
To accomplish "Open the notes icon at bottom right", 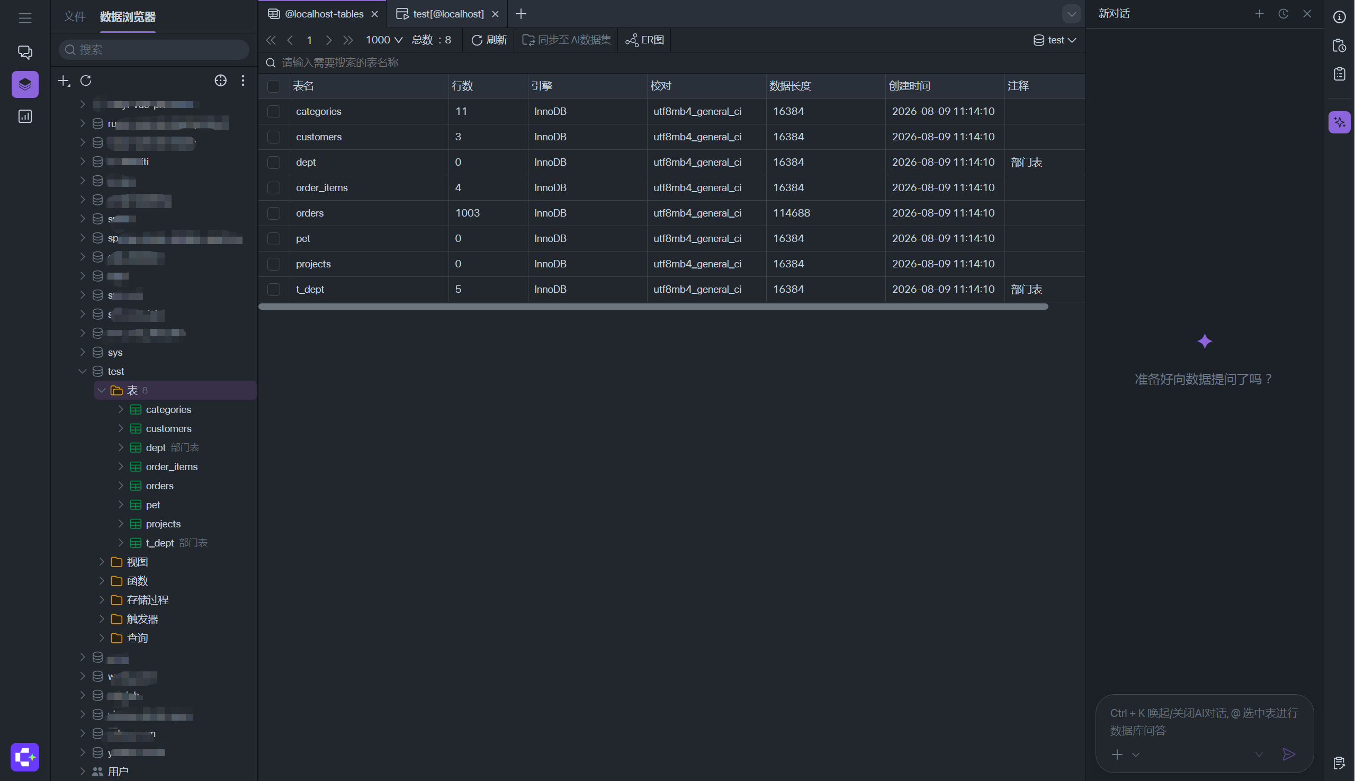I will [1339, 762].
